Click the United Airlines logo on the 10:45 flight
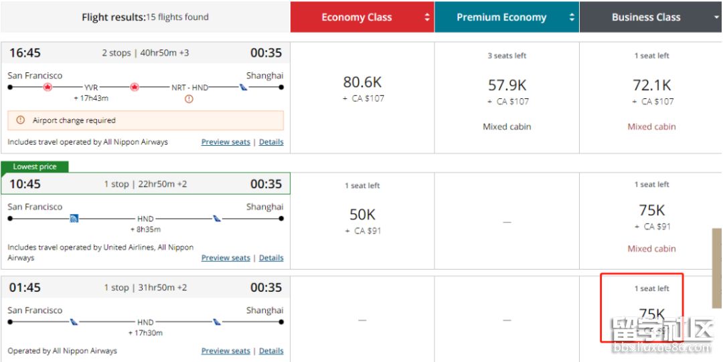The image size is (723, 362). click(x=74, y=218)
